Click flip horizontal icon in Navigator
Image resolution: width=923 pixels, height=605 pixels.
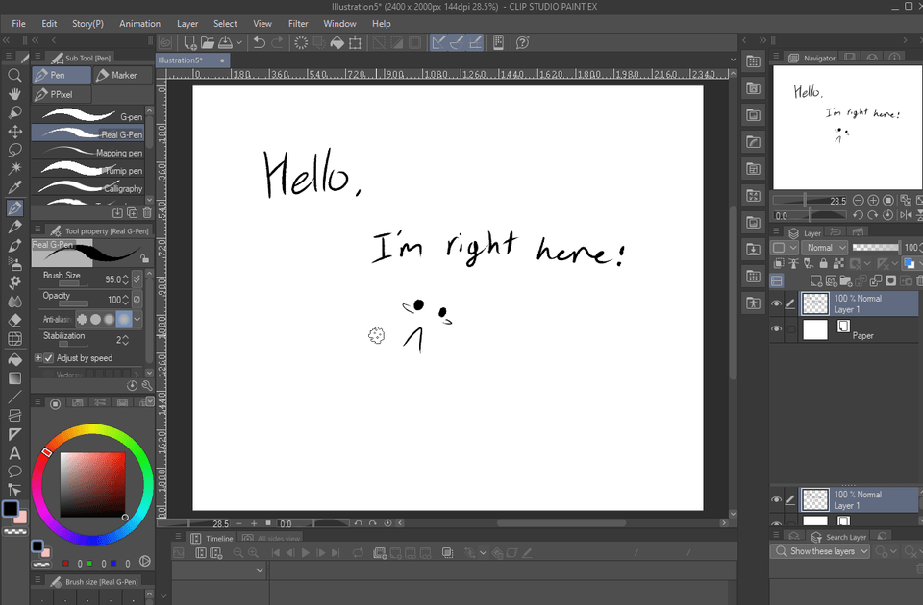click(x=906, y=215)
